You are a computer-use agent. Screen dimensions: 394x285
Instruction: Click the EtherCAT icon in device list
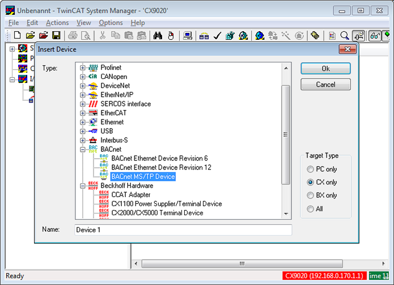[93, 113]
